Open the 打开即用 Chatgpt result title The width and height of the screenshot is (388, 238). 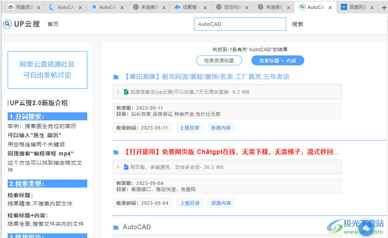(231, 152)
